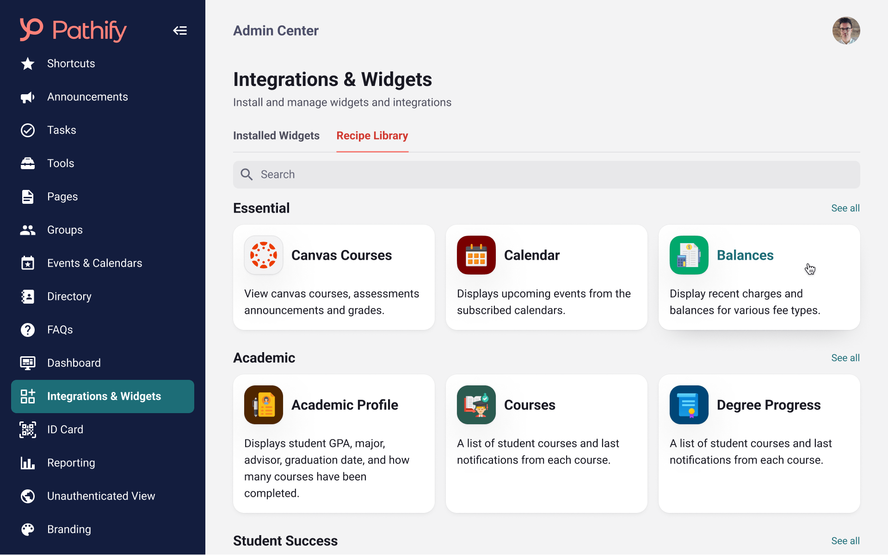Open Reporting via the bar chart icon
Screen dimensions: 888x555
point(27,463)
